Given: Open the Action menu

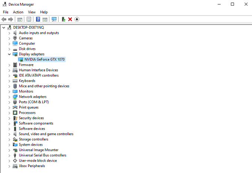Looking at the screenshot, I should [x=18, y=12].
